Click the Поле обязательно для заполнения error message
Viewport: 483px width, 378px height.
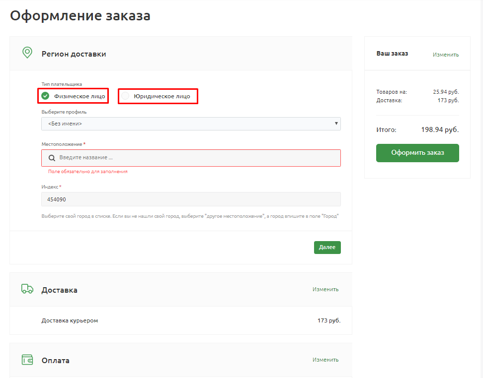pos(88,172)
